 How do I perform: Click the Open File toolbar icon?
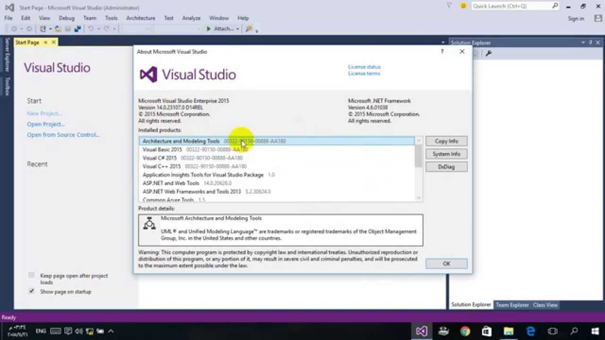click(59, 29)
